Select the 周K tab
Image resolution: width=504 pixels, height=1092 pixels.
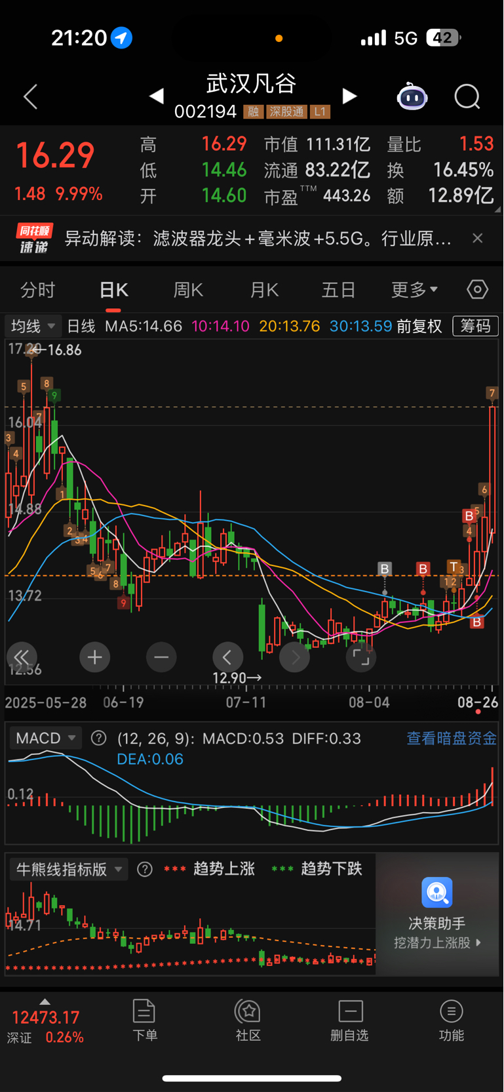click(189, 290)
